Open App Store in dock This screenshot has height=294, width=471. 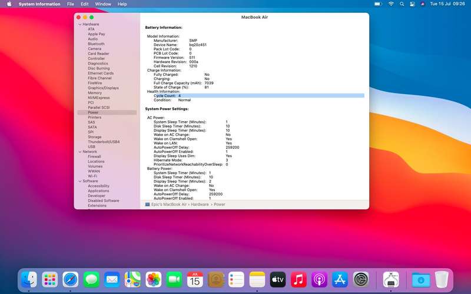(x=340, y=280)
